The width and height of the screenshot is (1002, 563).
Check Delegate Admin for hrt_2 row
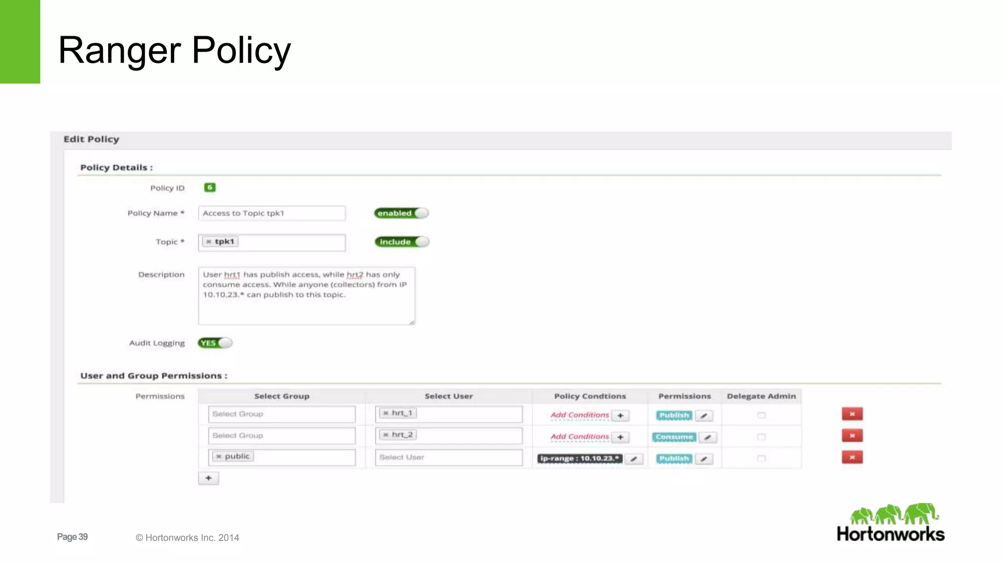coord(761,437)
